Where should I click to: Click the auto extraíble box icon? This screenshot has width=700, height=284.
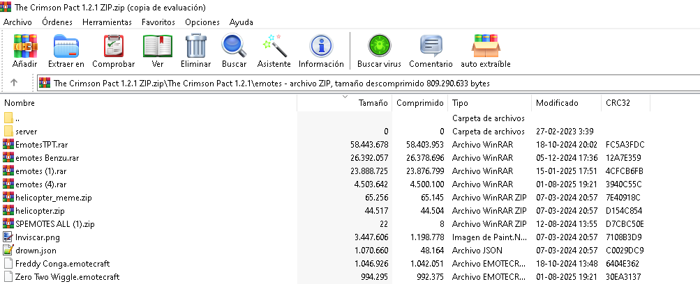point(486,46)
